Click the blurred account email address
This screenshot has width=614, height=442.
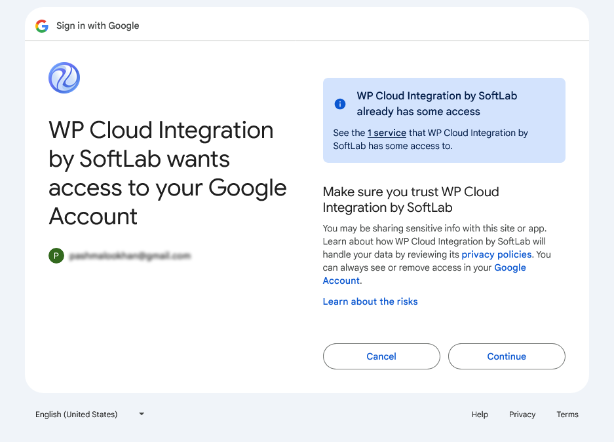[130, 256]
